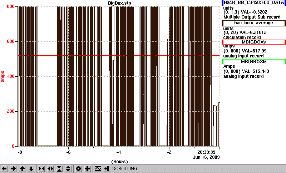Click the SCROLLING status label

[125, 169]
